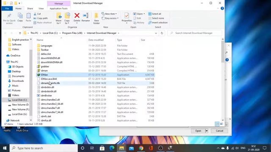Viewport: 271px width, 152px height.
Task: Click the Manage contextual tab
Action: coord(59,3)
